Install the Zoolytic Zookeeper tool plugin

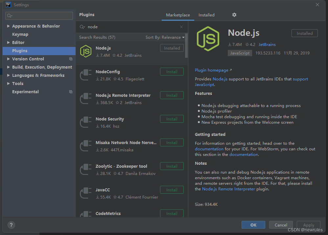pyautogui.click(x=172, y=166)
